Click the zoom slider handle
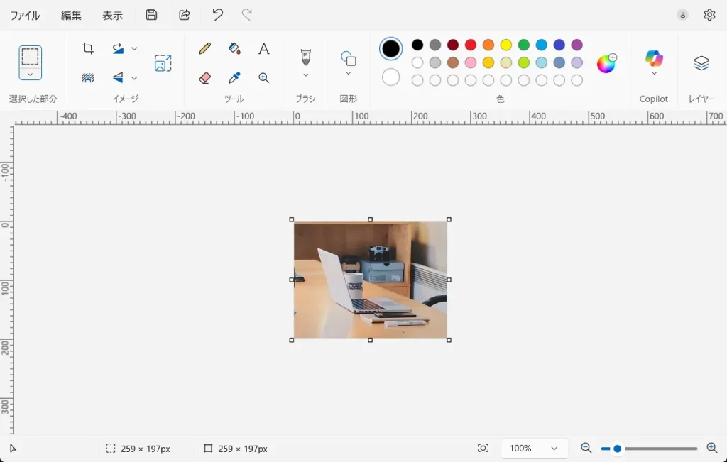 [617, 449]
